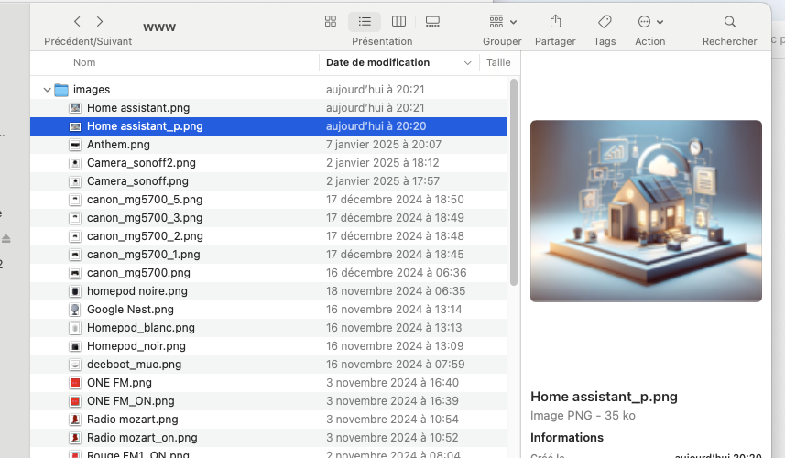Toggle sort order chevron in date column

tap(467, 63)
